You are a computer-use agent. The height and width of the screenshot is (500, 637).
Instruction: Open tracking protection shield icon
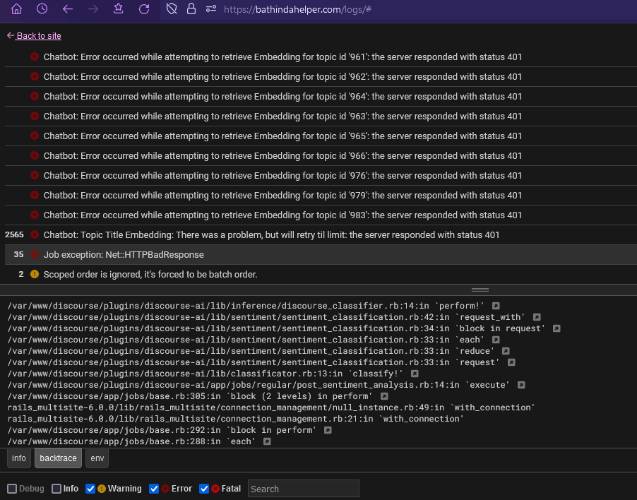click(172, 8)
